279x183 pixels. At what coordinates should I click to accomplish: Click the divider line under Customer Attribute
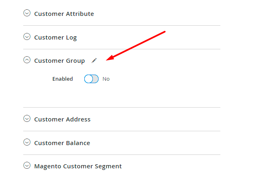(x=122, y=26)
